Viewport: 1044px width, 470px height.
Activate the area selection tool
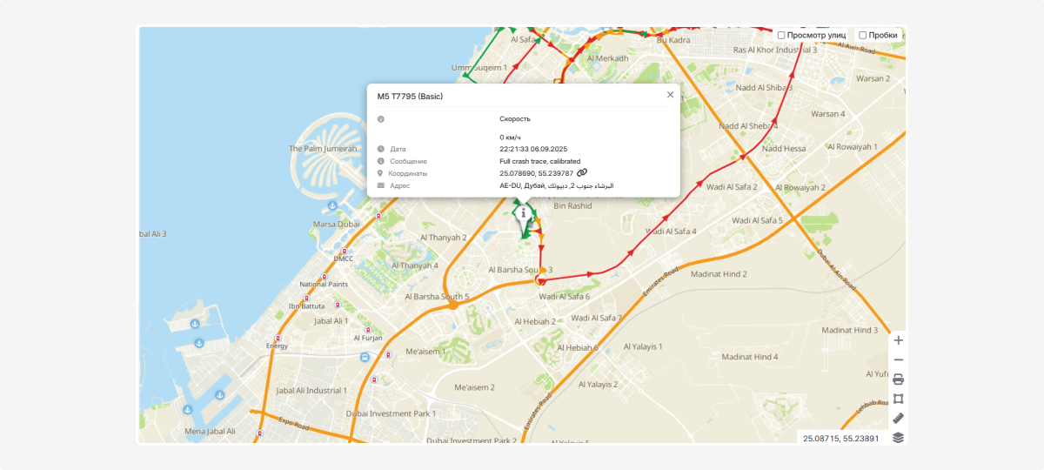(898, 399)
